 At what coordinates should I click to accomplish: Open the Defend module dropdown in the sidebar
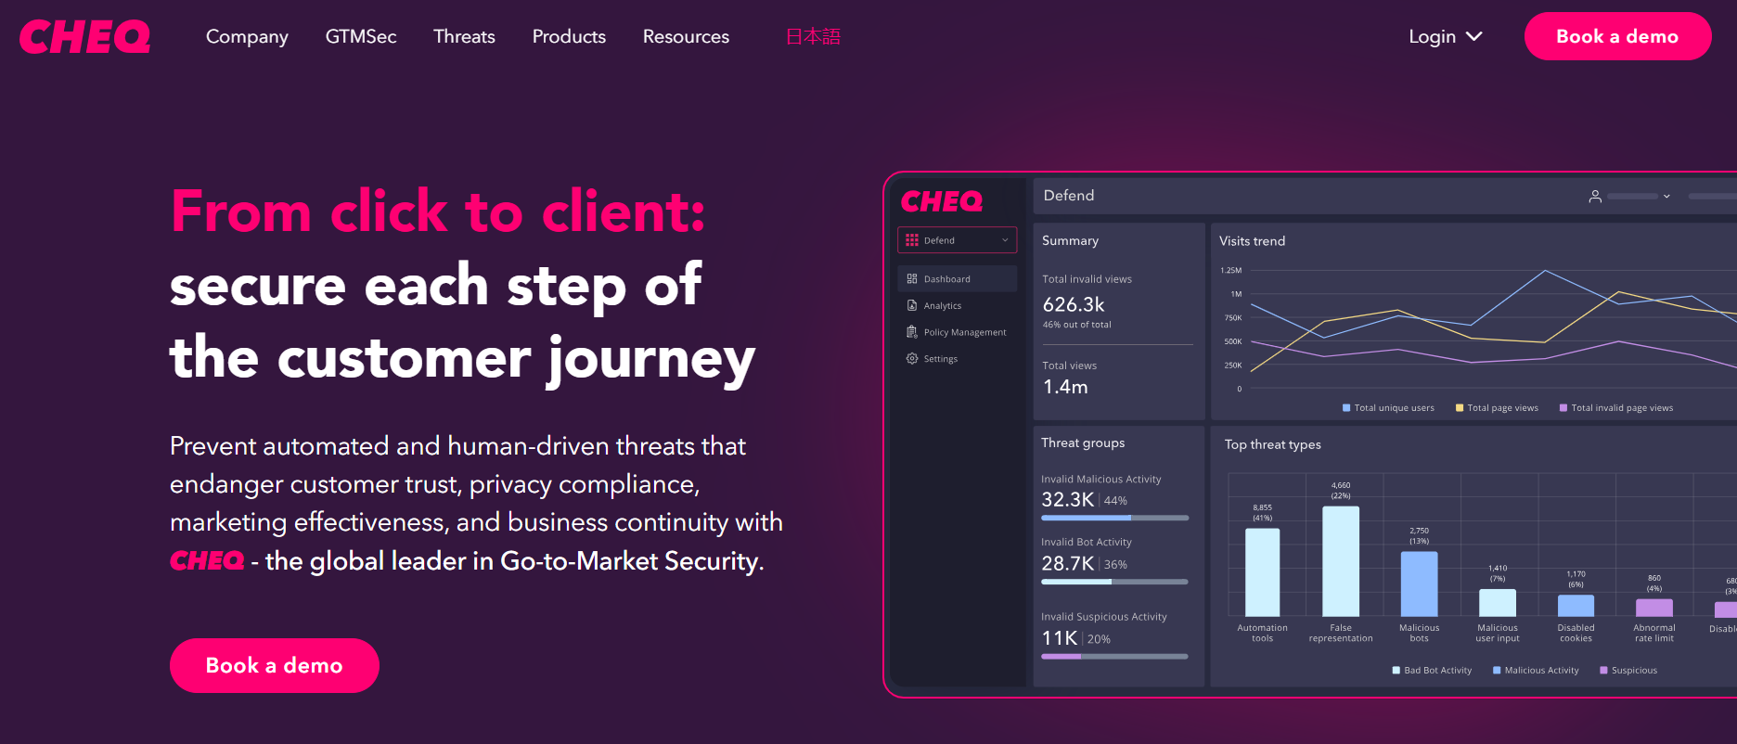pyautogui.click(x=958, y=240)
